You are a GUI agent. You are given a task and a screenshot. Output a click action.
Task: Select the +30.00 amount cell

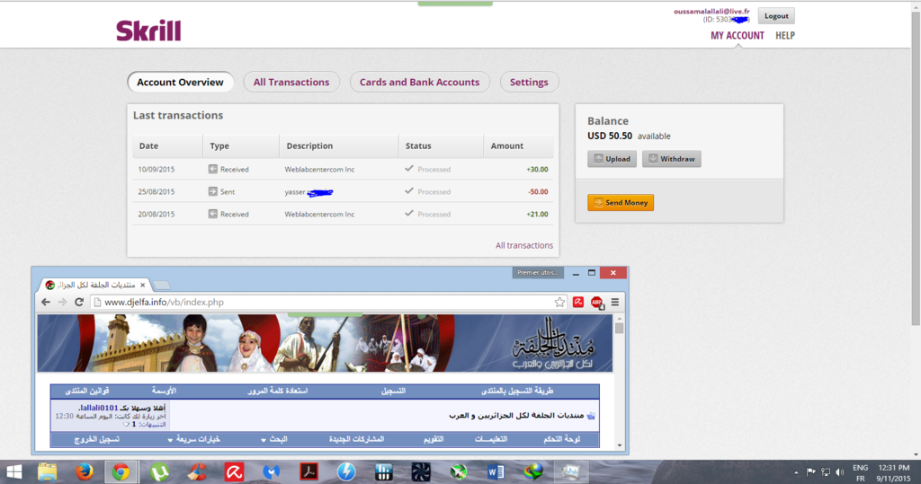tap(537, 170)
